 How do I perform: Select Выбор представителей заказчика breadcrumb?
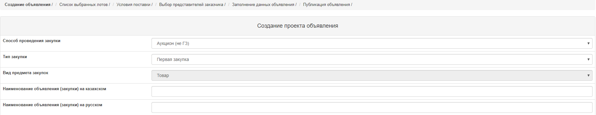coord(191,5)
